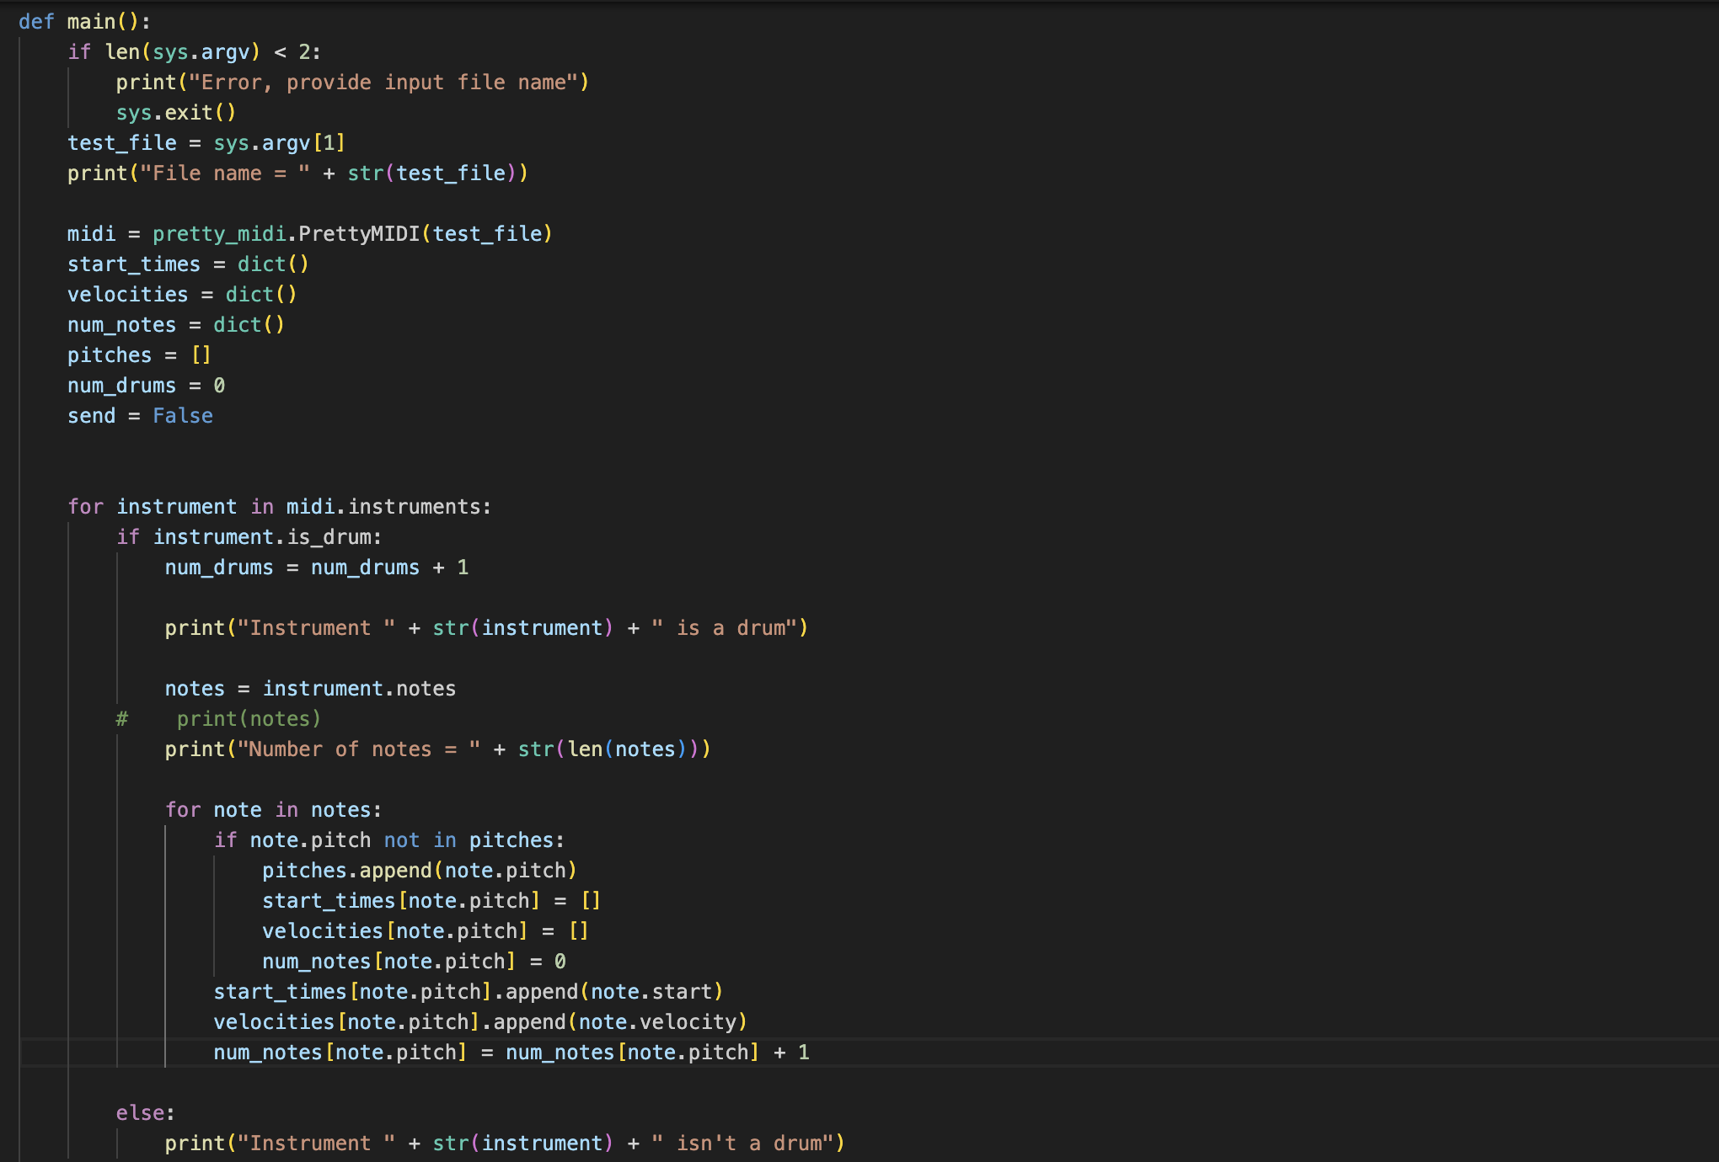The image size is (1719, 1162).
Task: Click the velocities append note.velocity line
Action: [x=479, y=1022]
